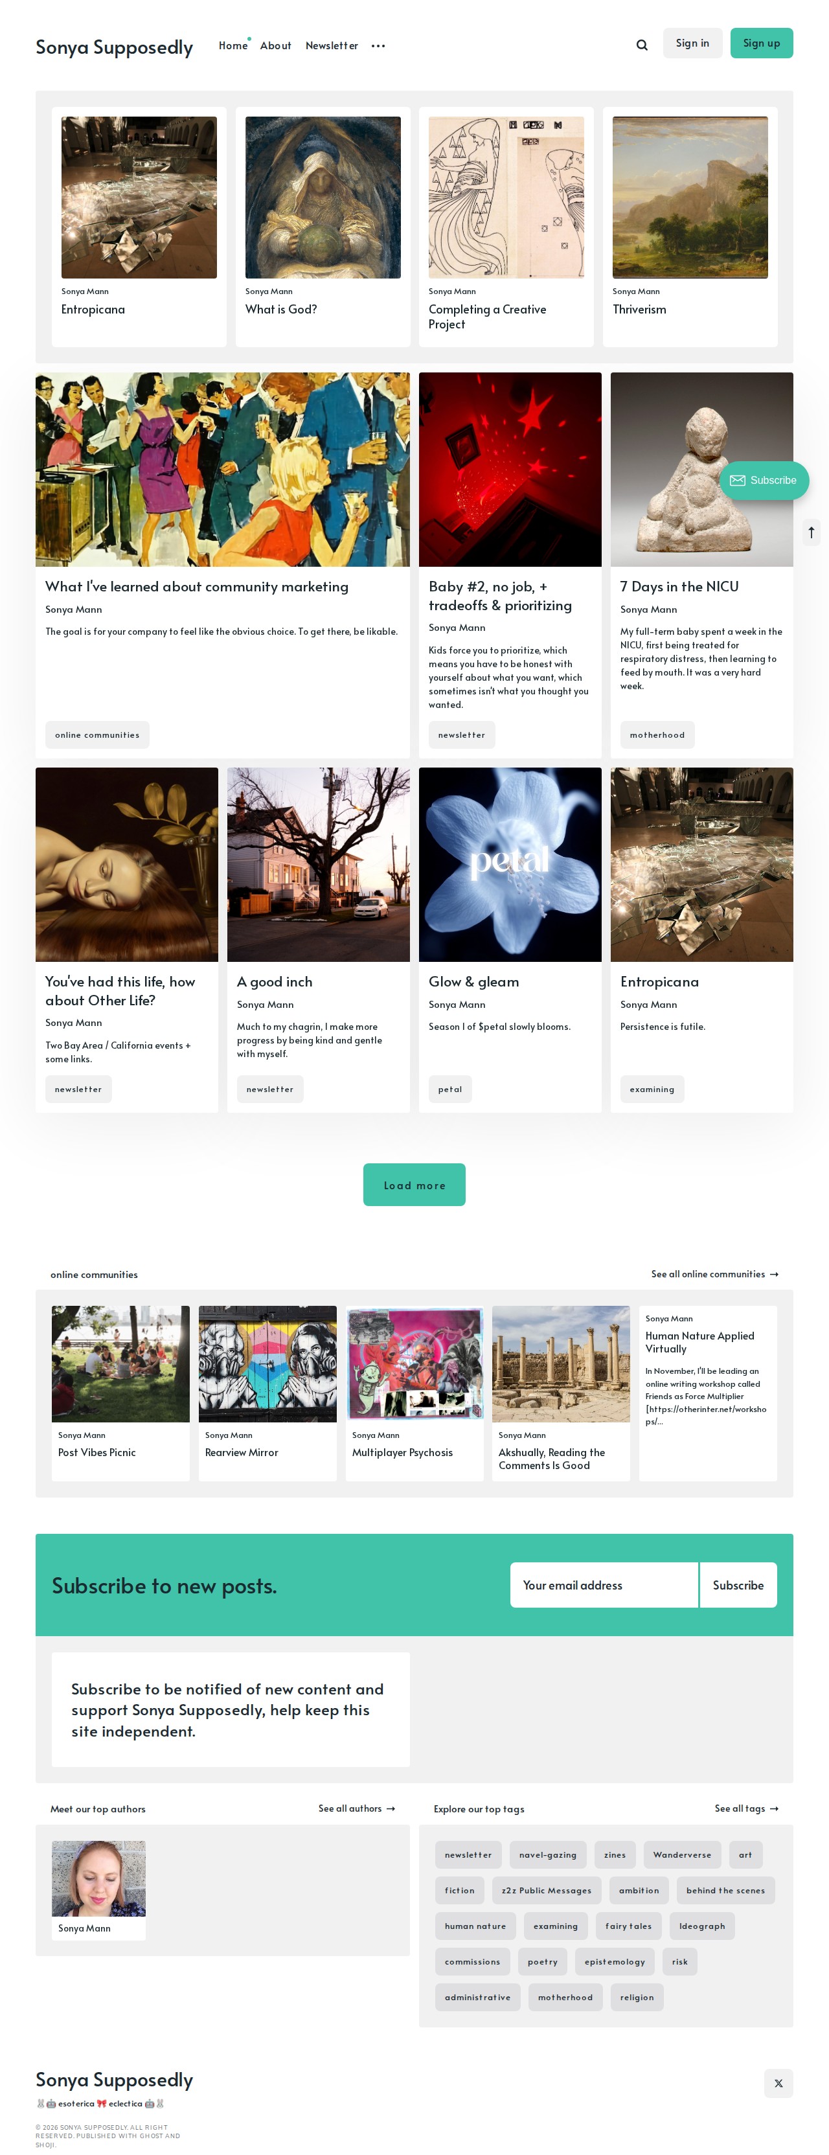Open the Glow & gleam petal image
Image resolution: width=829 pixels, height=2155 pixels.
pyautogui.click(x=510, y=864)
